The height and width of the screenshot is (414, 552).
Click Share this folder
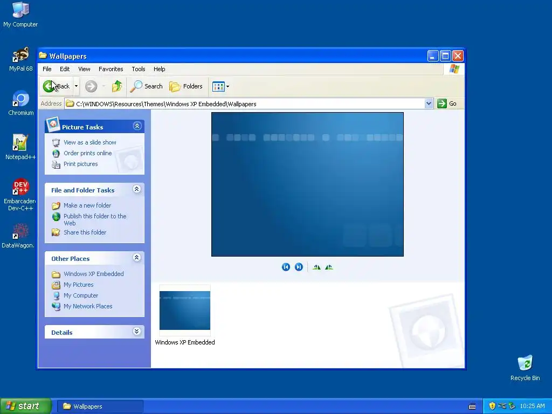85,232
